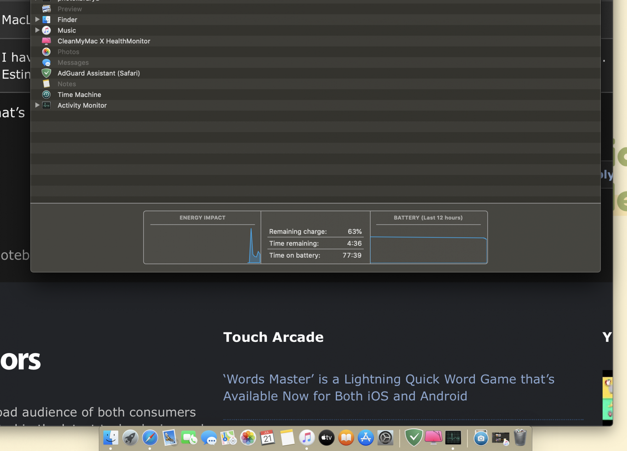The width and height of the screenshot is (627, 451).
Task: Open Safari from the Dock
Action: [x=150, y=438]
